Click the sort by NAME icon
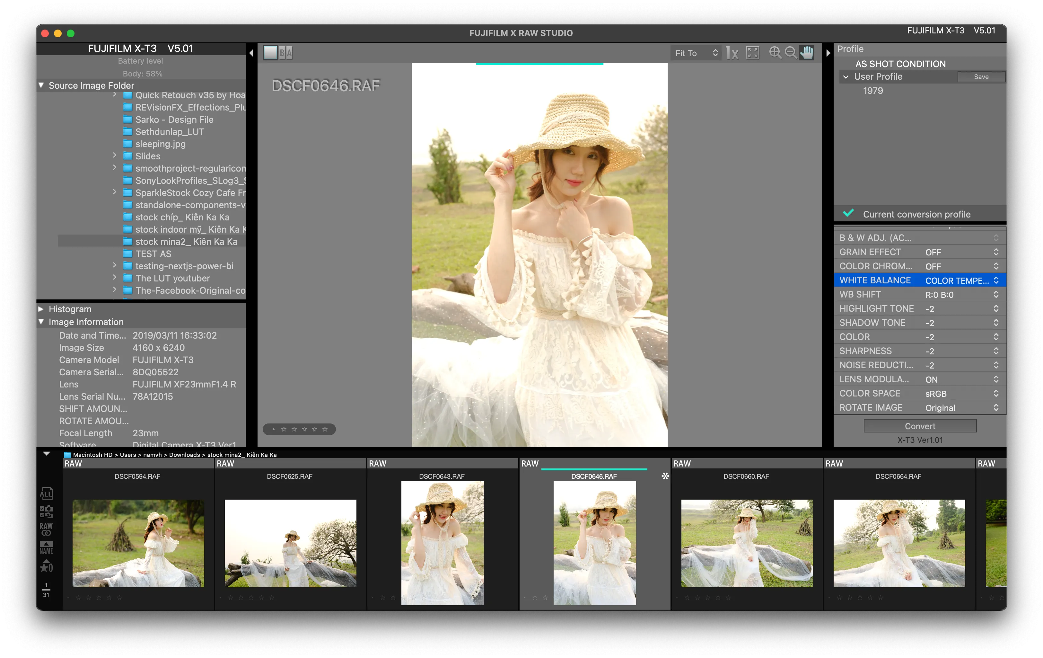The image size is (1043, 658). pos(46,547)
